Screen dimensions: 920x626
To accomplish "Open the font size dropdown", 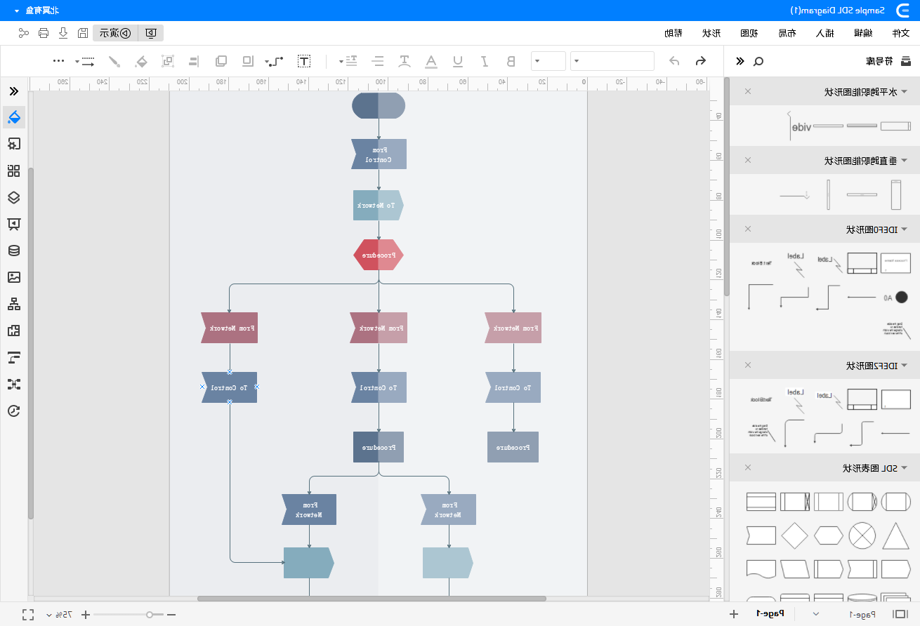I will coord(548,61).
